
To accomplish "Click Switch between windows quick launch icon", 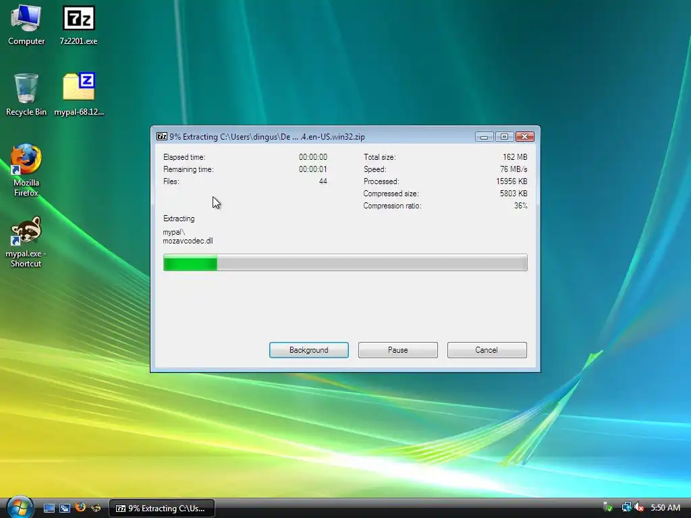I will (65, 508).
